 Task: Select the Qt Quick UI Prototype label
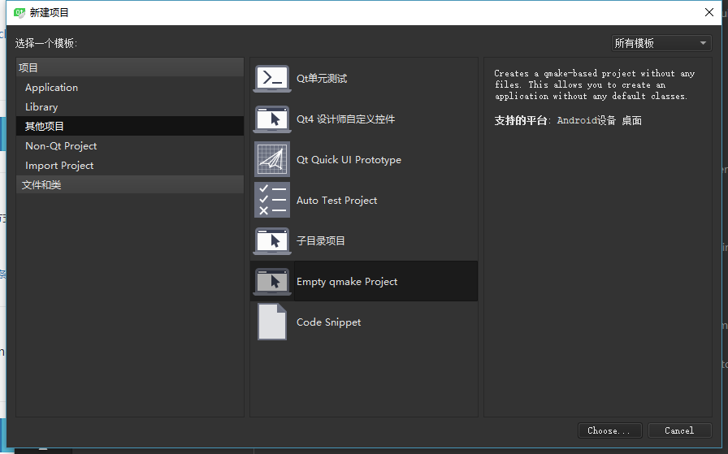[x=349, y=160]
